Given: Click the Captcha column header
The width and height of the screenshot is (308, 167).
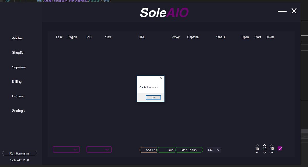Looking at the screenshot, I should click(193, 37).
